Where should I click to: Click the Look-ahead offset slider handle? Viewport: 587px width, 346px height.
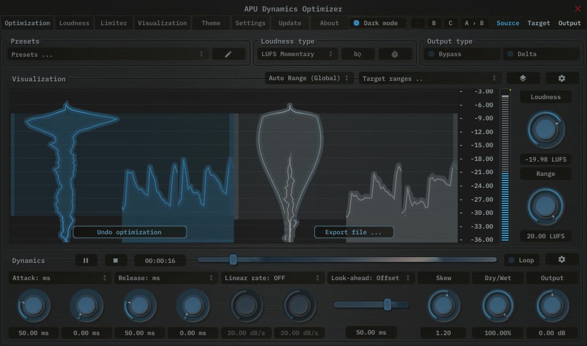387,305
